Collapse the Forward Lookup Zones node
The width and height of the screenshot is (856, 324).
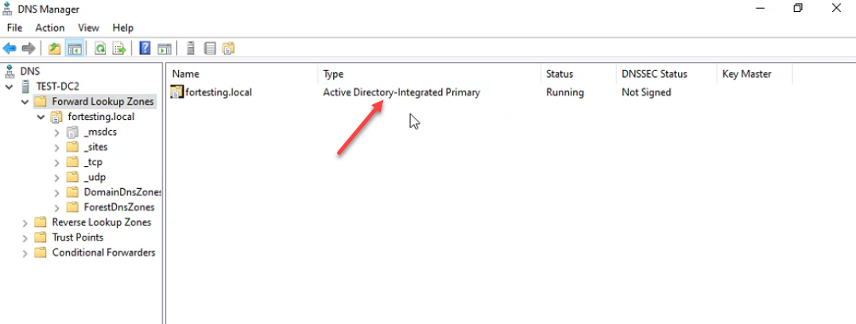point(25,102)
